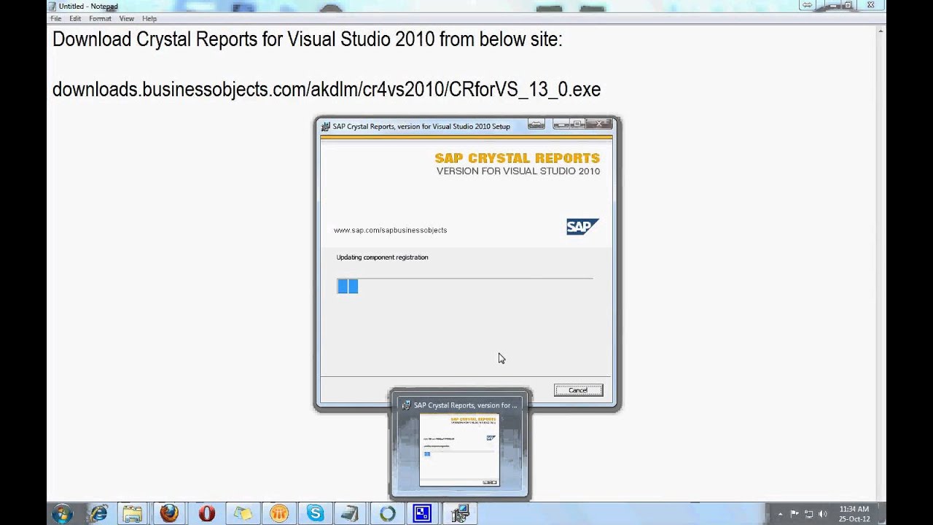Click the yellow sticky-note taskbar icon
Screen dimensions: 933x525
tap(243, 513)
